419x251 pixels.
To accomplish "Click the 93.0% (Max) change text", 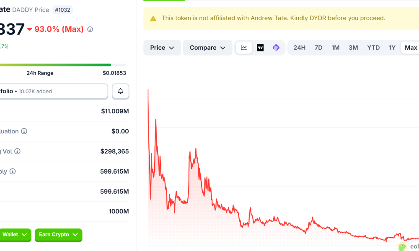I will tap(59, 29).
